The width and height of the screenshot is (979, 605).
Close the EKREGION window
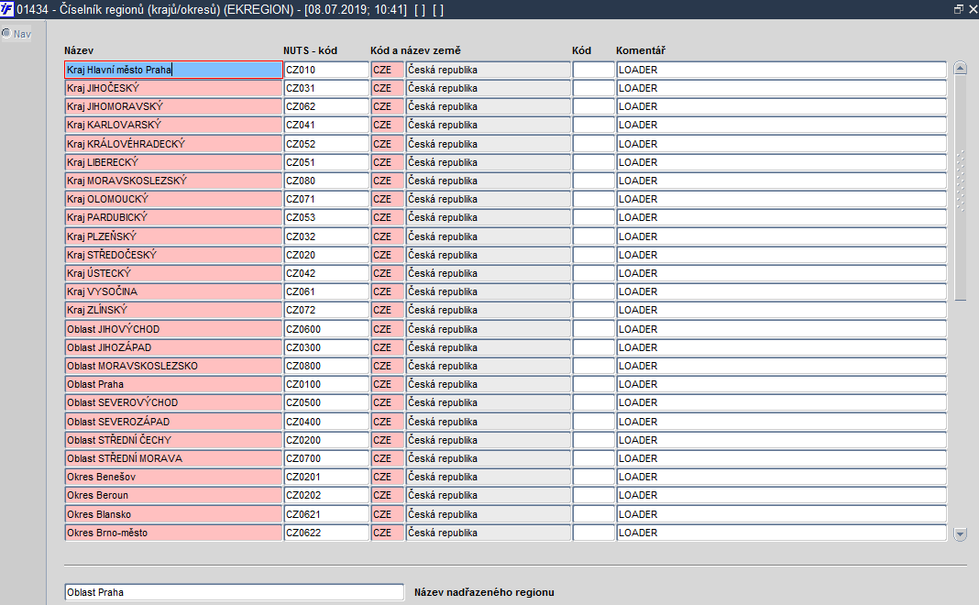click(973, 9)
